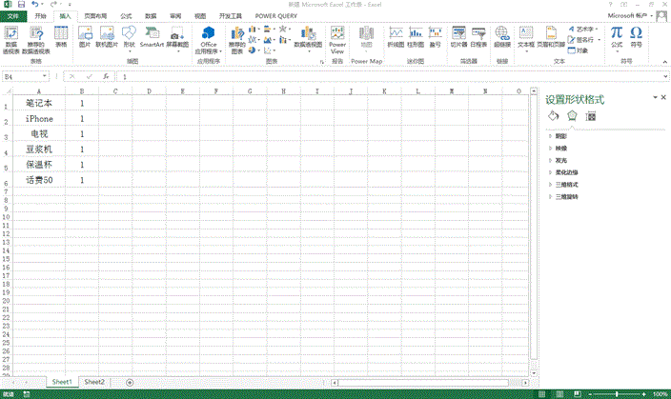
Task: Insert an equation (公式) with the pi icon
Action: pos(617,36)
